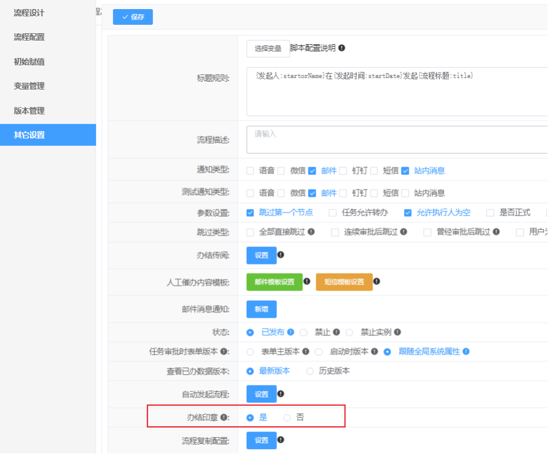Click info icon beside 全部直接跳过
Image resolution: width=548 pixels, height=454 pixels.
[311, 232]
